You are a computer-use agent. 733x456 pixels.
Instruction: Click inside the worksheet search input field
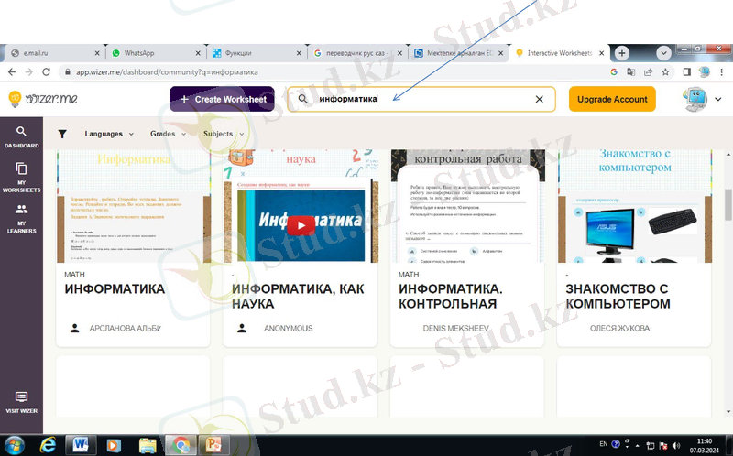pyautogui.click(x=421, y=99)
